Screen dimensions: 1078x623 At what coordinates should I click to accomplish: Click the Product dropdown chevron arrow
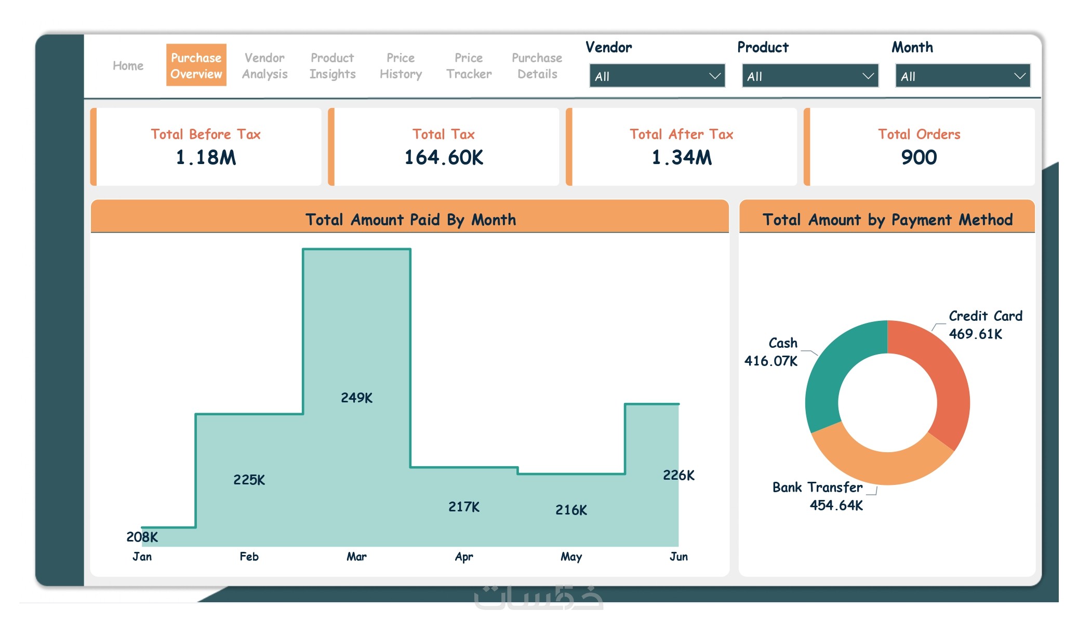click(x=868, y=76)
